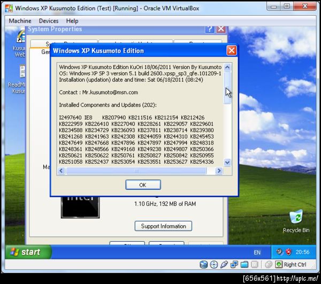Image resolution: width=321 pixels, height=284 pixels.
Task: Click the KB222959 entry in the updates list
Action: pyautogui.click(x=71, y=124)
